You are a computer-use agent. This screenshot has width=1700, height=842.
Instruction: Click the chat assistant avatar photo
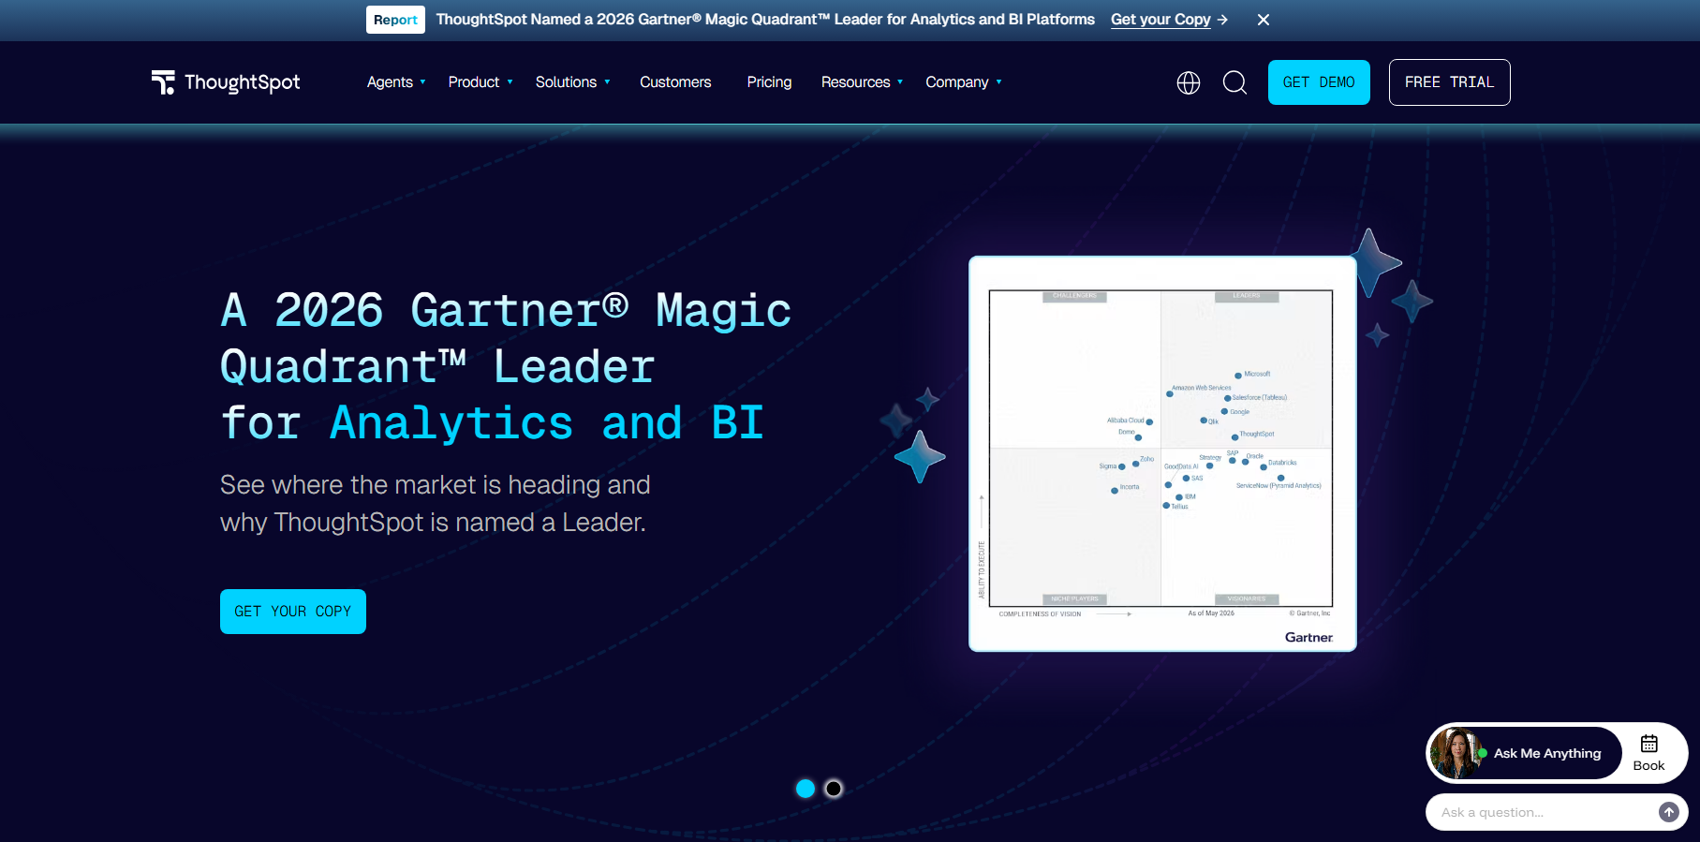(1456, 753)
